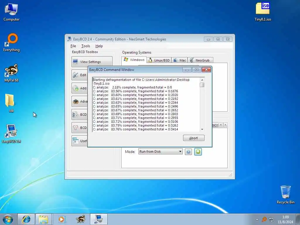Select the Tiny8.1.iso file on desktop

(263, 11)
